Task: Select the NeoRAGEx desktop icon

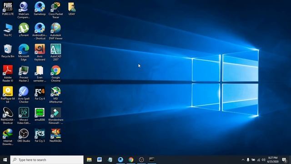Action: [55, 136]
